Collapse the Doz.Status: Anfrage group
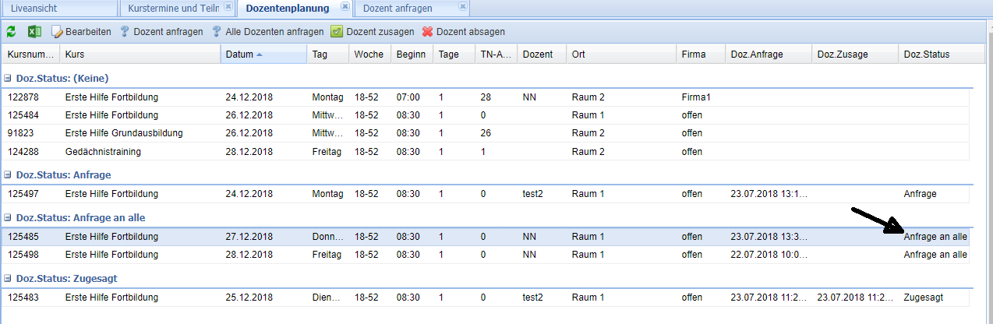The width and height of the screenshot is (993, 324). [x=8, y=175]
